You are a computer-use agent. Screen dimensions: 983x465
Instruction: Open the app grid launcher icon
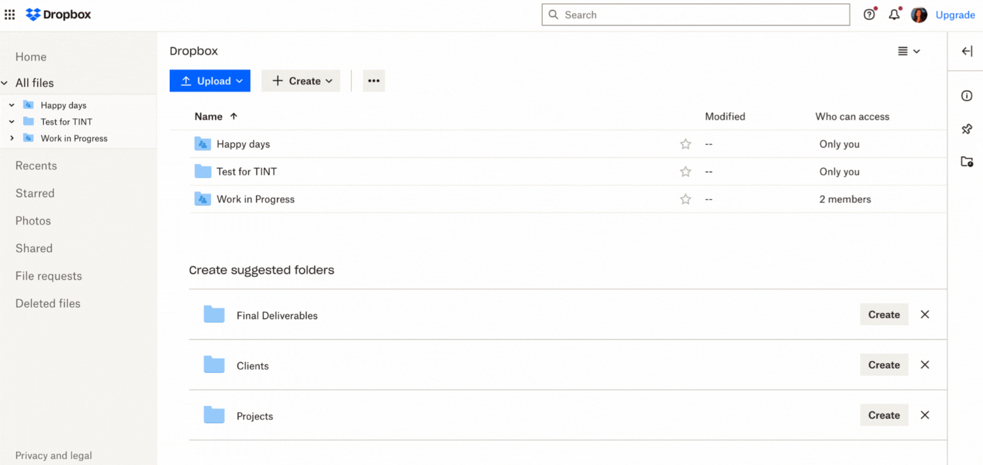click(x=10, y=14)
